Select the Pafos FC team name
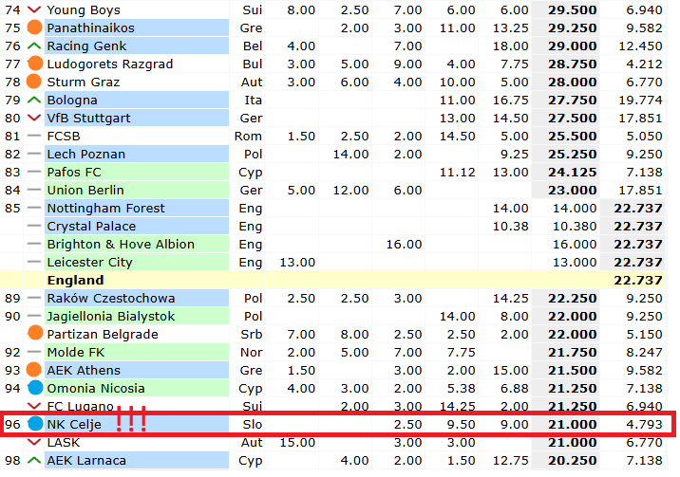This screenshot has height=477, width=680. [x=74, y=172]
